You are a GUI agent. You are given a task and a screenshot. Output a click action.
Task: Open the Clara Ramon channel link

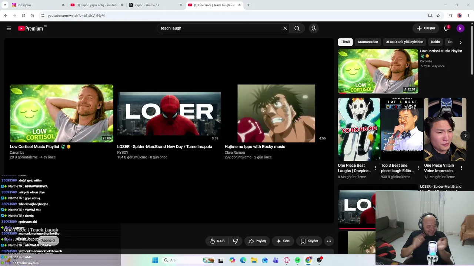tap(234, 153)
